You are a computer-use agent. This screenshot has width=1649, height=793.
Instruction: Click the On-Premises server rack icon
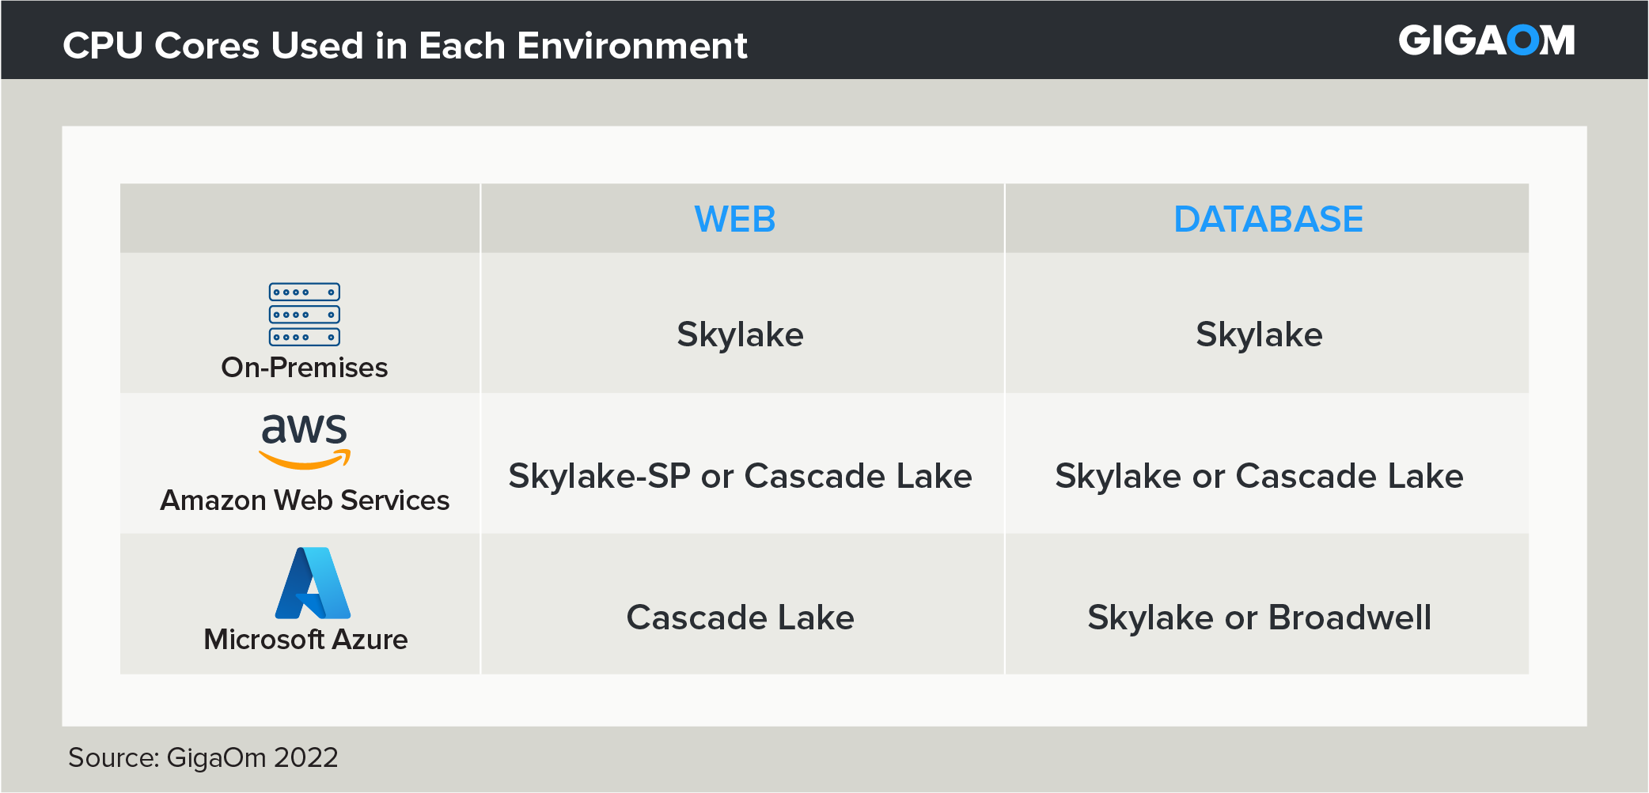click(305, 314)
